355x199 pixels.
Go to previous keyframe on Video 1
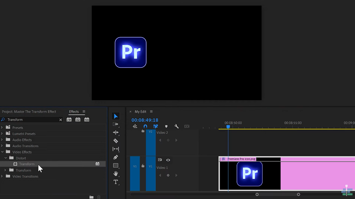[160, 175]
